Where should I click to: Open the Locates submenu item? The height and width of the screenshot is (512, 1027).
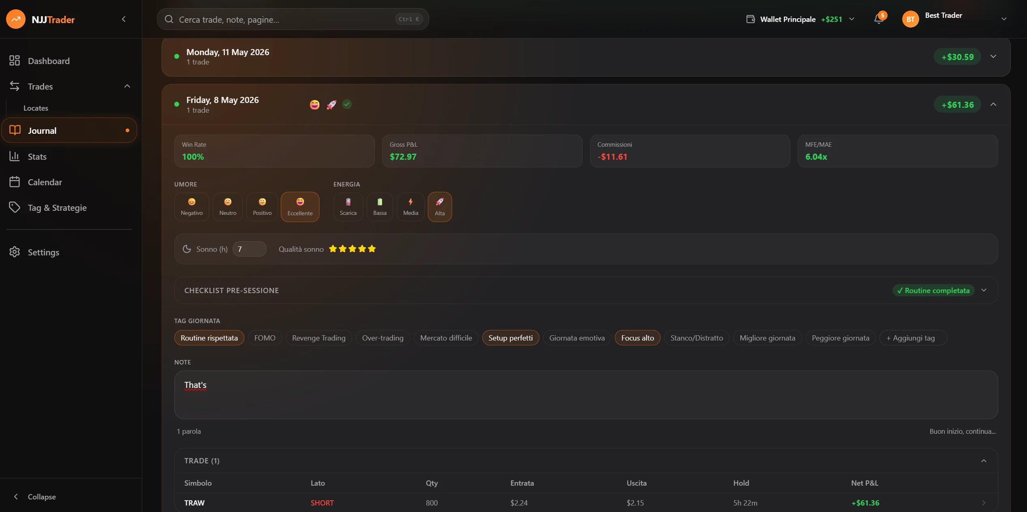click(36, 108)
